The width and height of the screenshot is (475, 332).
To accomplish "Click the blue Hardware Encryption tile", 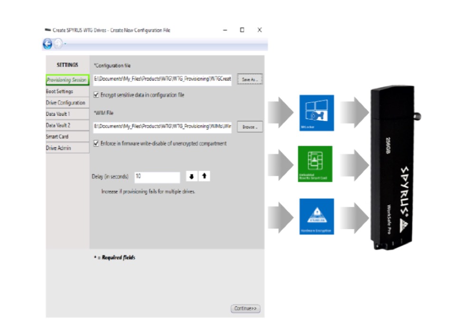I will click(x=316, y=216).
